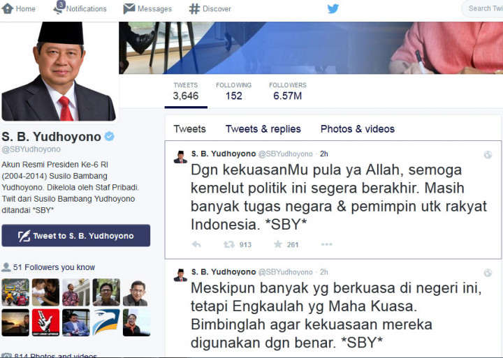Open author name on 'Meskipun banyak' tweet
Viewport: 503px width, 358px height.
[224, 272]
